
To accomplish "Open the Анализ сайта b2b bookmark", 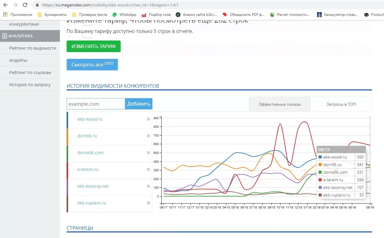I will pyautogui.click(x=196, y=14).
